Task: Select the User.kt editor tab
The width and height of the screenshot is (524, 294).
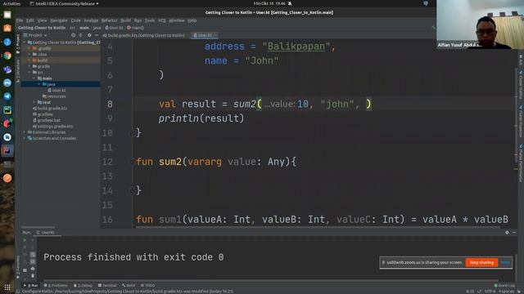Action: 204,35
